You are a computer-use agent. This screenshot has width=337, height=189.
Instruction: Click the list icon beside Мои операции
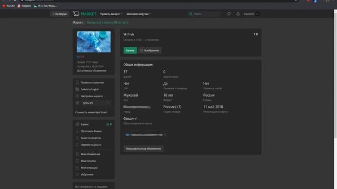pos(77,168)
